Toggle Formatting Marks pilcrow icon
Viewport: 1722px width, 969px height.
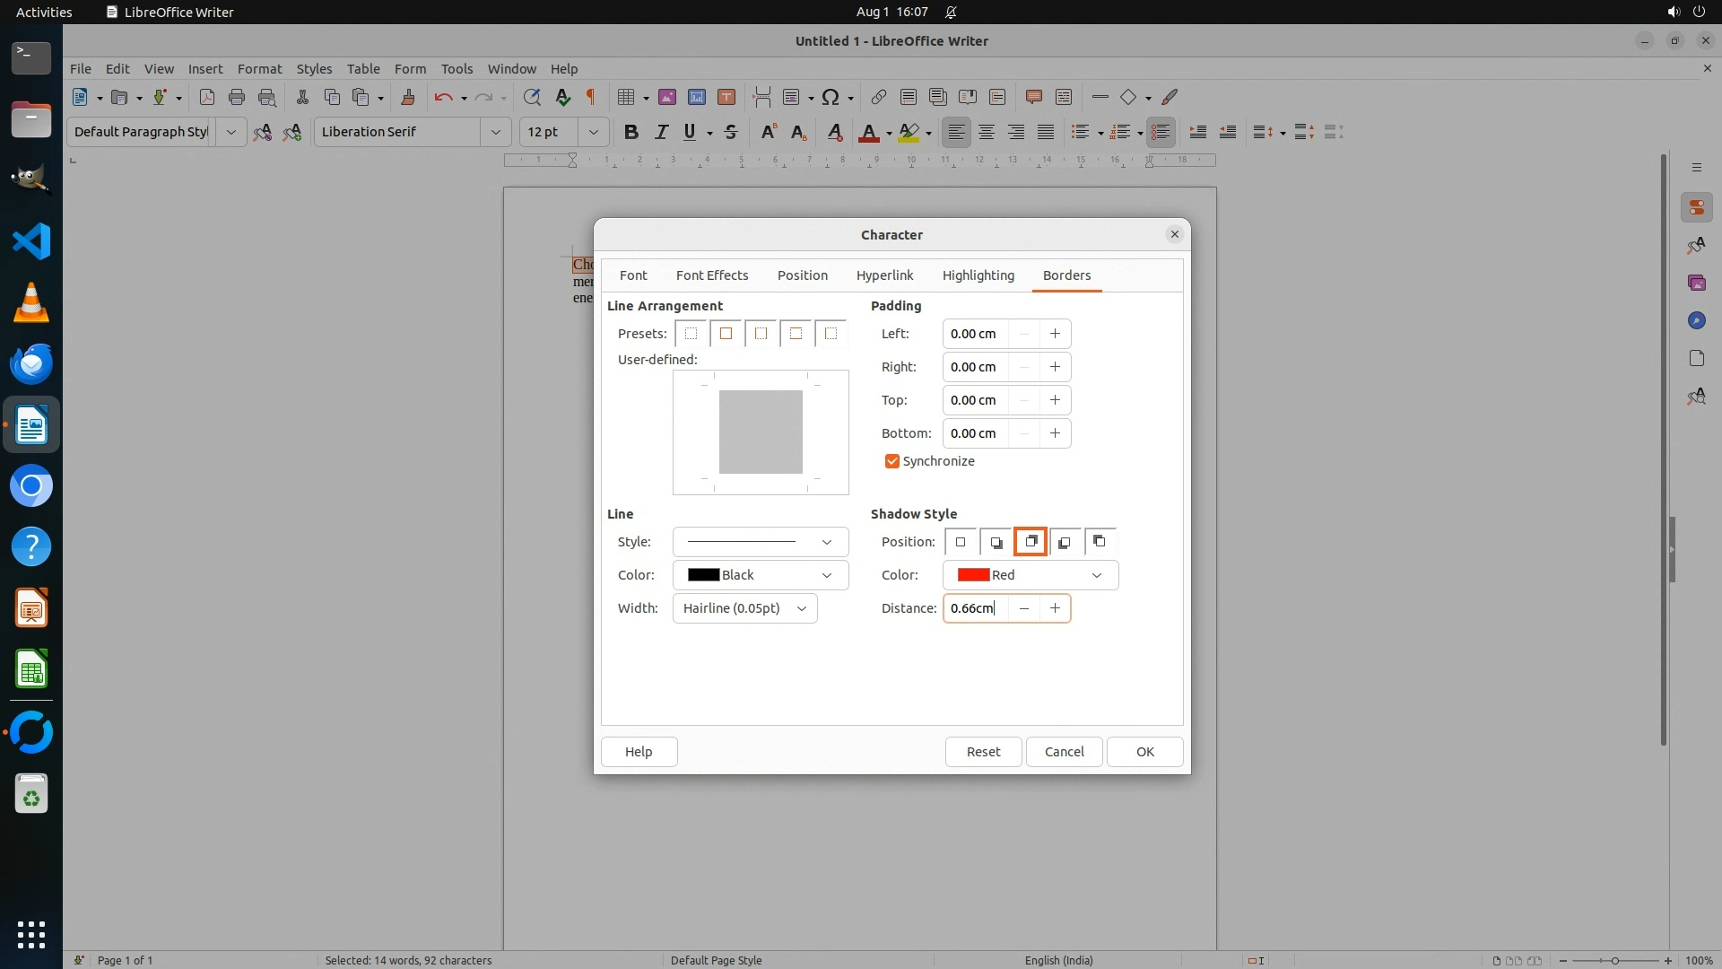pyautogui.click(x=591, y=97)
